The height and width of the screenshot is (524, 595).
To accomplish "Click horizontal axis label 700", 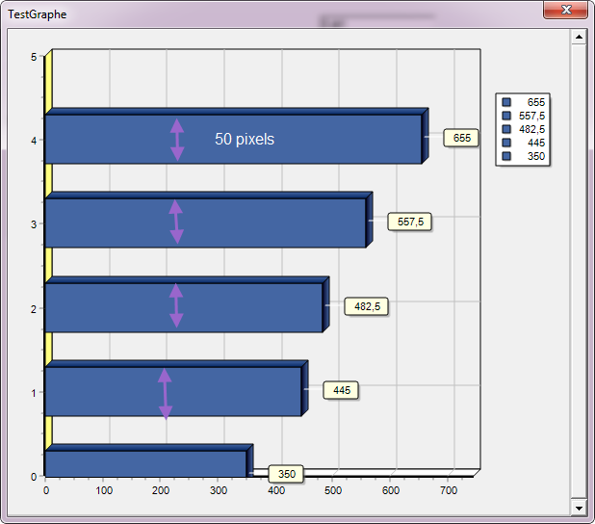I will [x=448, y=490].
